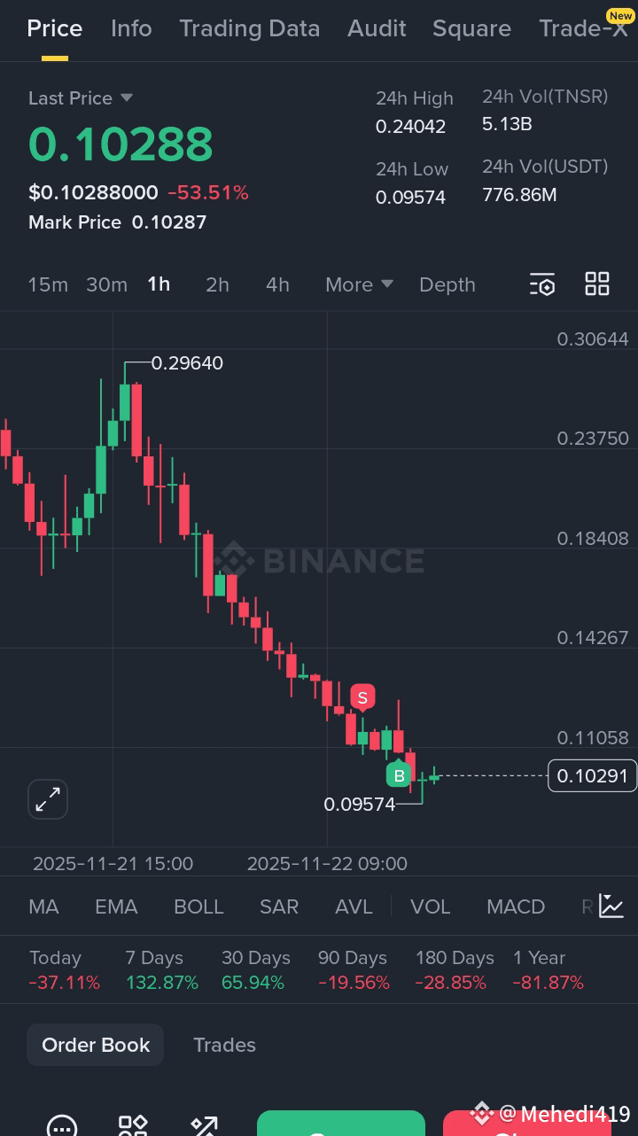Click the Today -37.11% performance
The height and width of the screenshot is (1136, 638).
pos(64,970)
